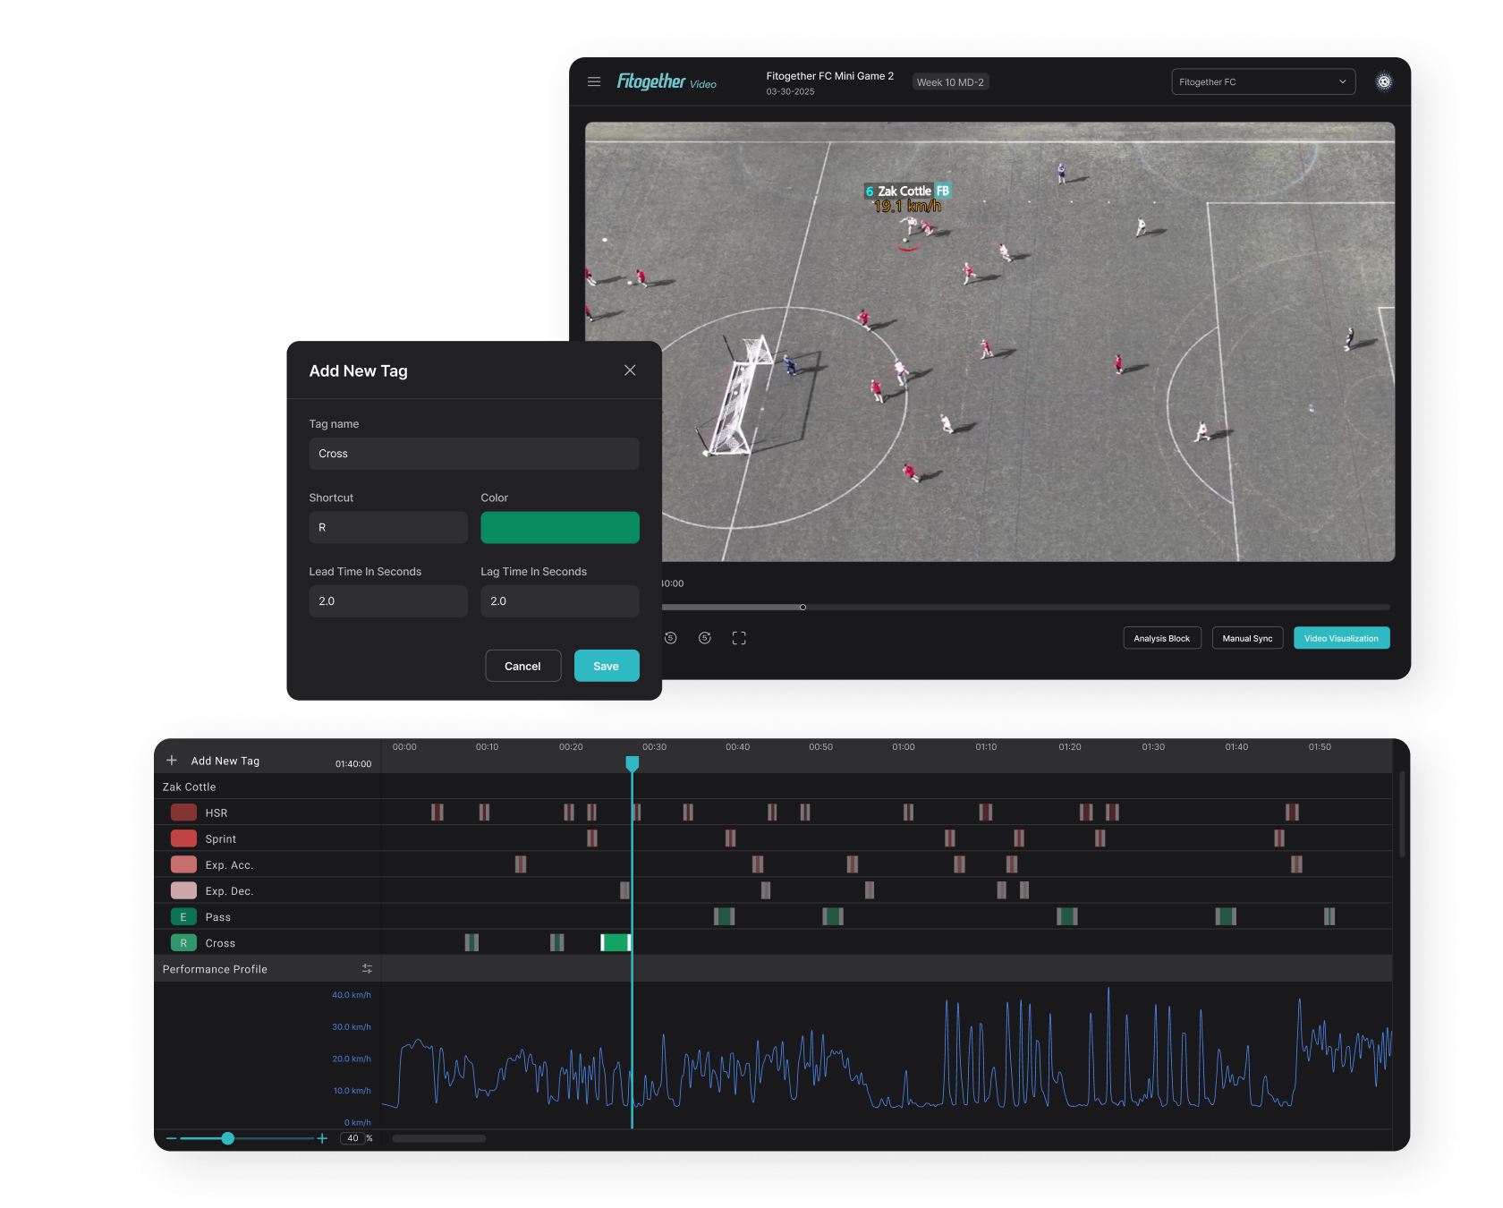Click the Week 10 MD-2 label

(x=950, y=82)
